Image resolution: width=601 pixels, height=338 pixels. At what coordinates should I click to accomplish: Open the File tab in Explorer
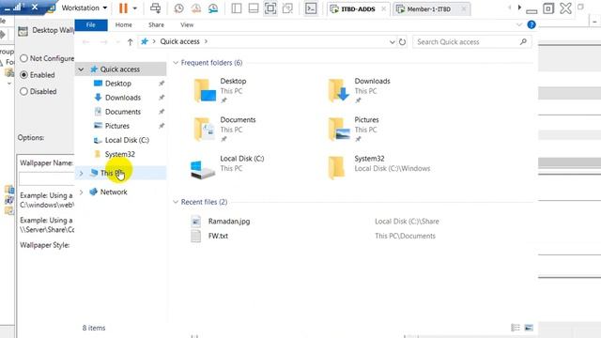click(91, 25)
